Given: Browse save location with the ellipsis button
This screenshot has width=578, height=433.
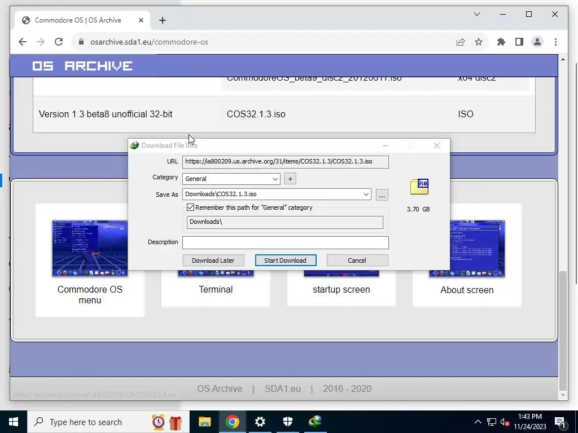Looking at the screenshot, I should (x=382, y=195).
